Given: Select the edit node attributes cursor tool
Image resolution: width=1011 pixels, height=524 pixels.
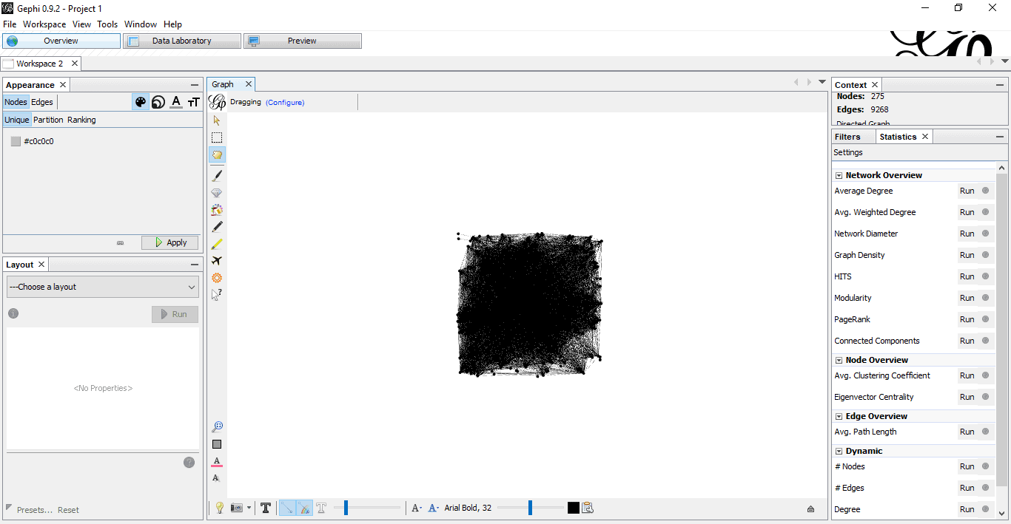Looking at the screenshot, I should 217,295.
